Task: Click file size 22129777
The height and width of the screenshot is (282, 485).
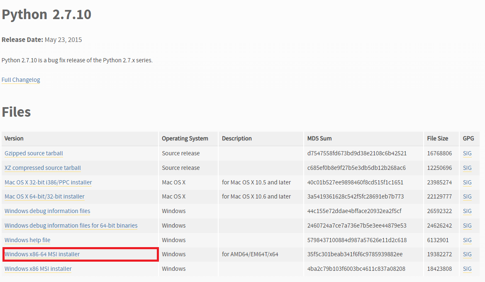Action: (439, 196)
